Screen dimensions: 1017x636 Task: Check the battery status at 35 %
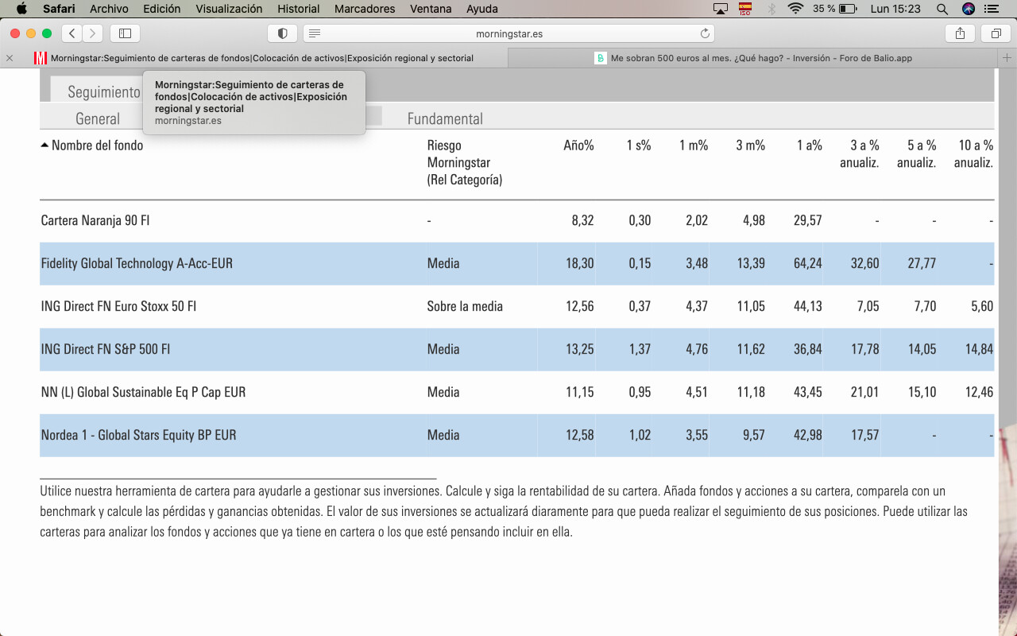(x=834, y=9)
